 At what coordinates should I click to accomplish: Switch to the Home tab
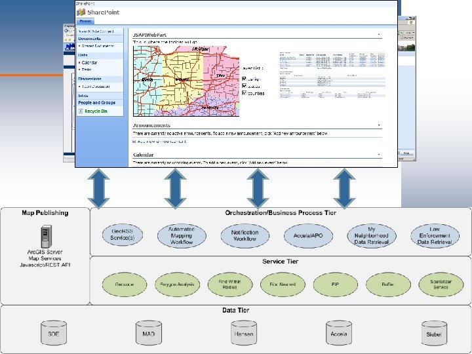tap(85, 21)
